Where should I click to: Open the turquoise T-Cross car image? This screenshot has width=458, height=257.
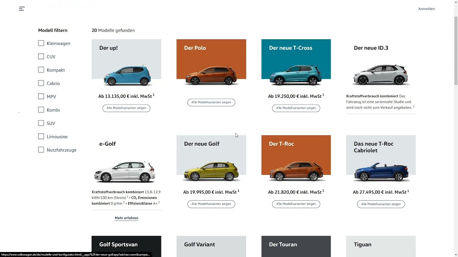[296, 76]
